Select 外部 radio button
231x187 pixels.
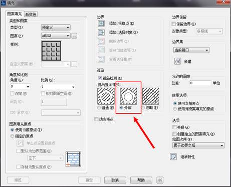[121, 108]
